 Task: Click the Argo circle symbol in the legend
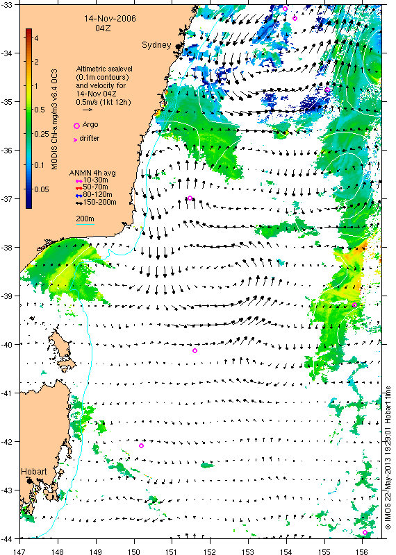click(76, 126)
